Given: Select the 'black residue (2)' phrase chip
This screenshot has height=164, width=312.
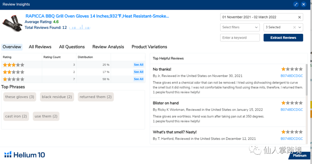Looking at the screenshot, I should click(57, 97).
